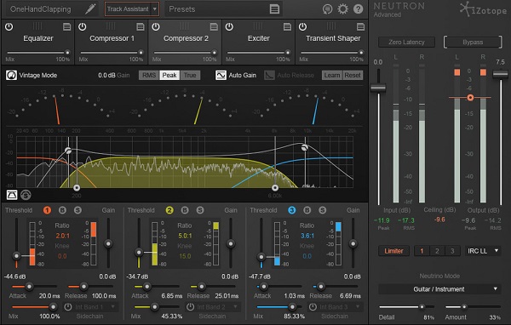The height and width of the screenshot is (325, 511).
Task: Click the Zero Latency button
Action: [x=406, y=43]
